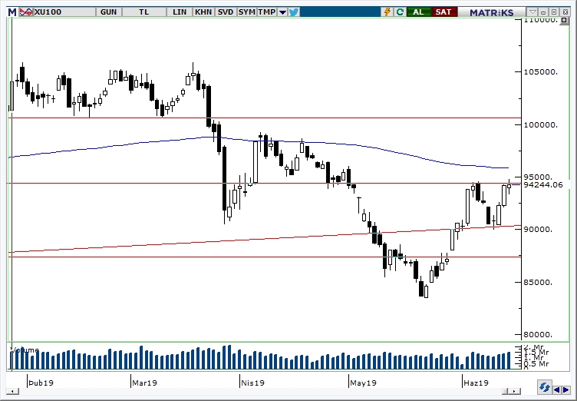Click the XU100 symbol field
577x401 pixels.
pos(64,12)
